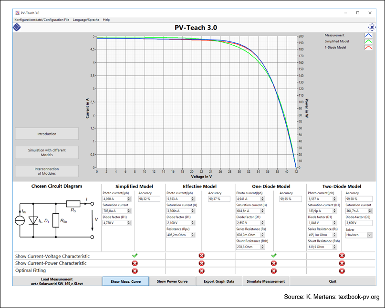Click the Introduction button
The height and width of the screenshot is (308, 385).
pos(47,134)
